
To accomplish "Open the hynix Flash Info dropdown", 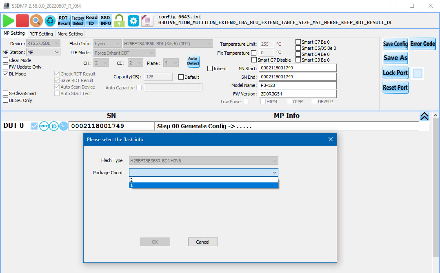I will 107,44.
